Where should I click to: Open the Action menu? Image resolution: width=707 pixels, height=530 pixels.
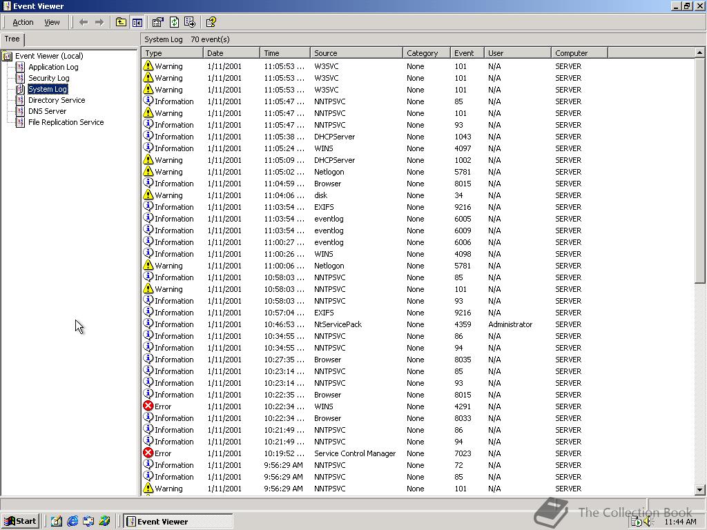click(23, 22)
